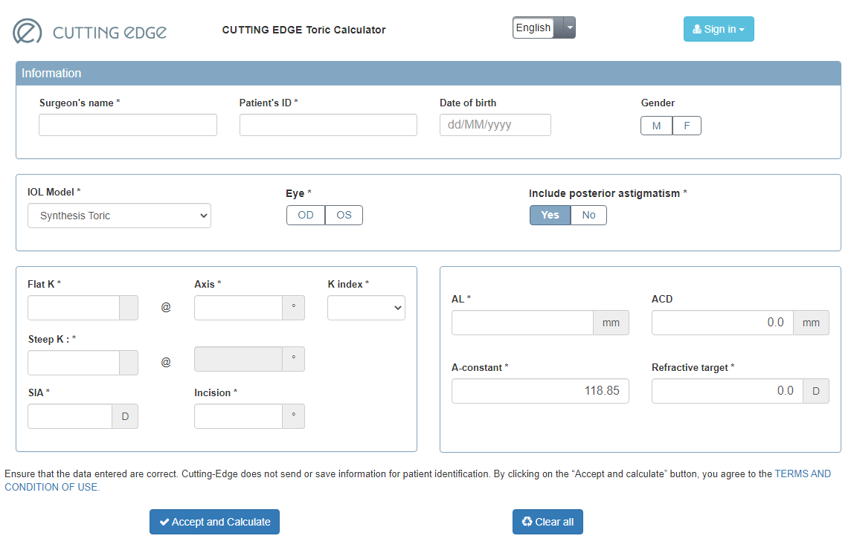Set posterior astigmatism to Yes
Viewport: 854px width, 556px height.
tap(550, 215)
